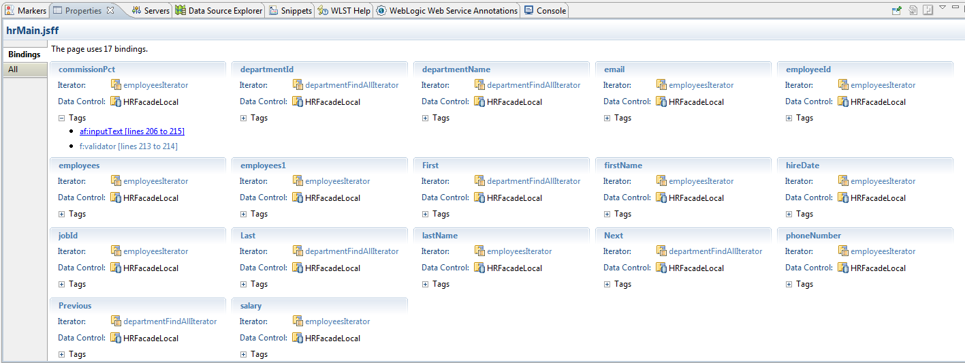
Task: Click the WLST Help tab icon
Action: coord(323,10)
